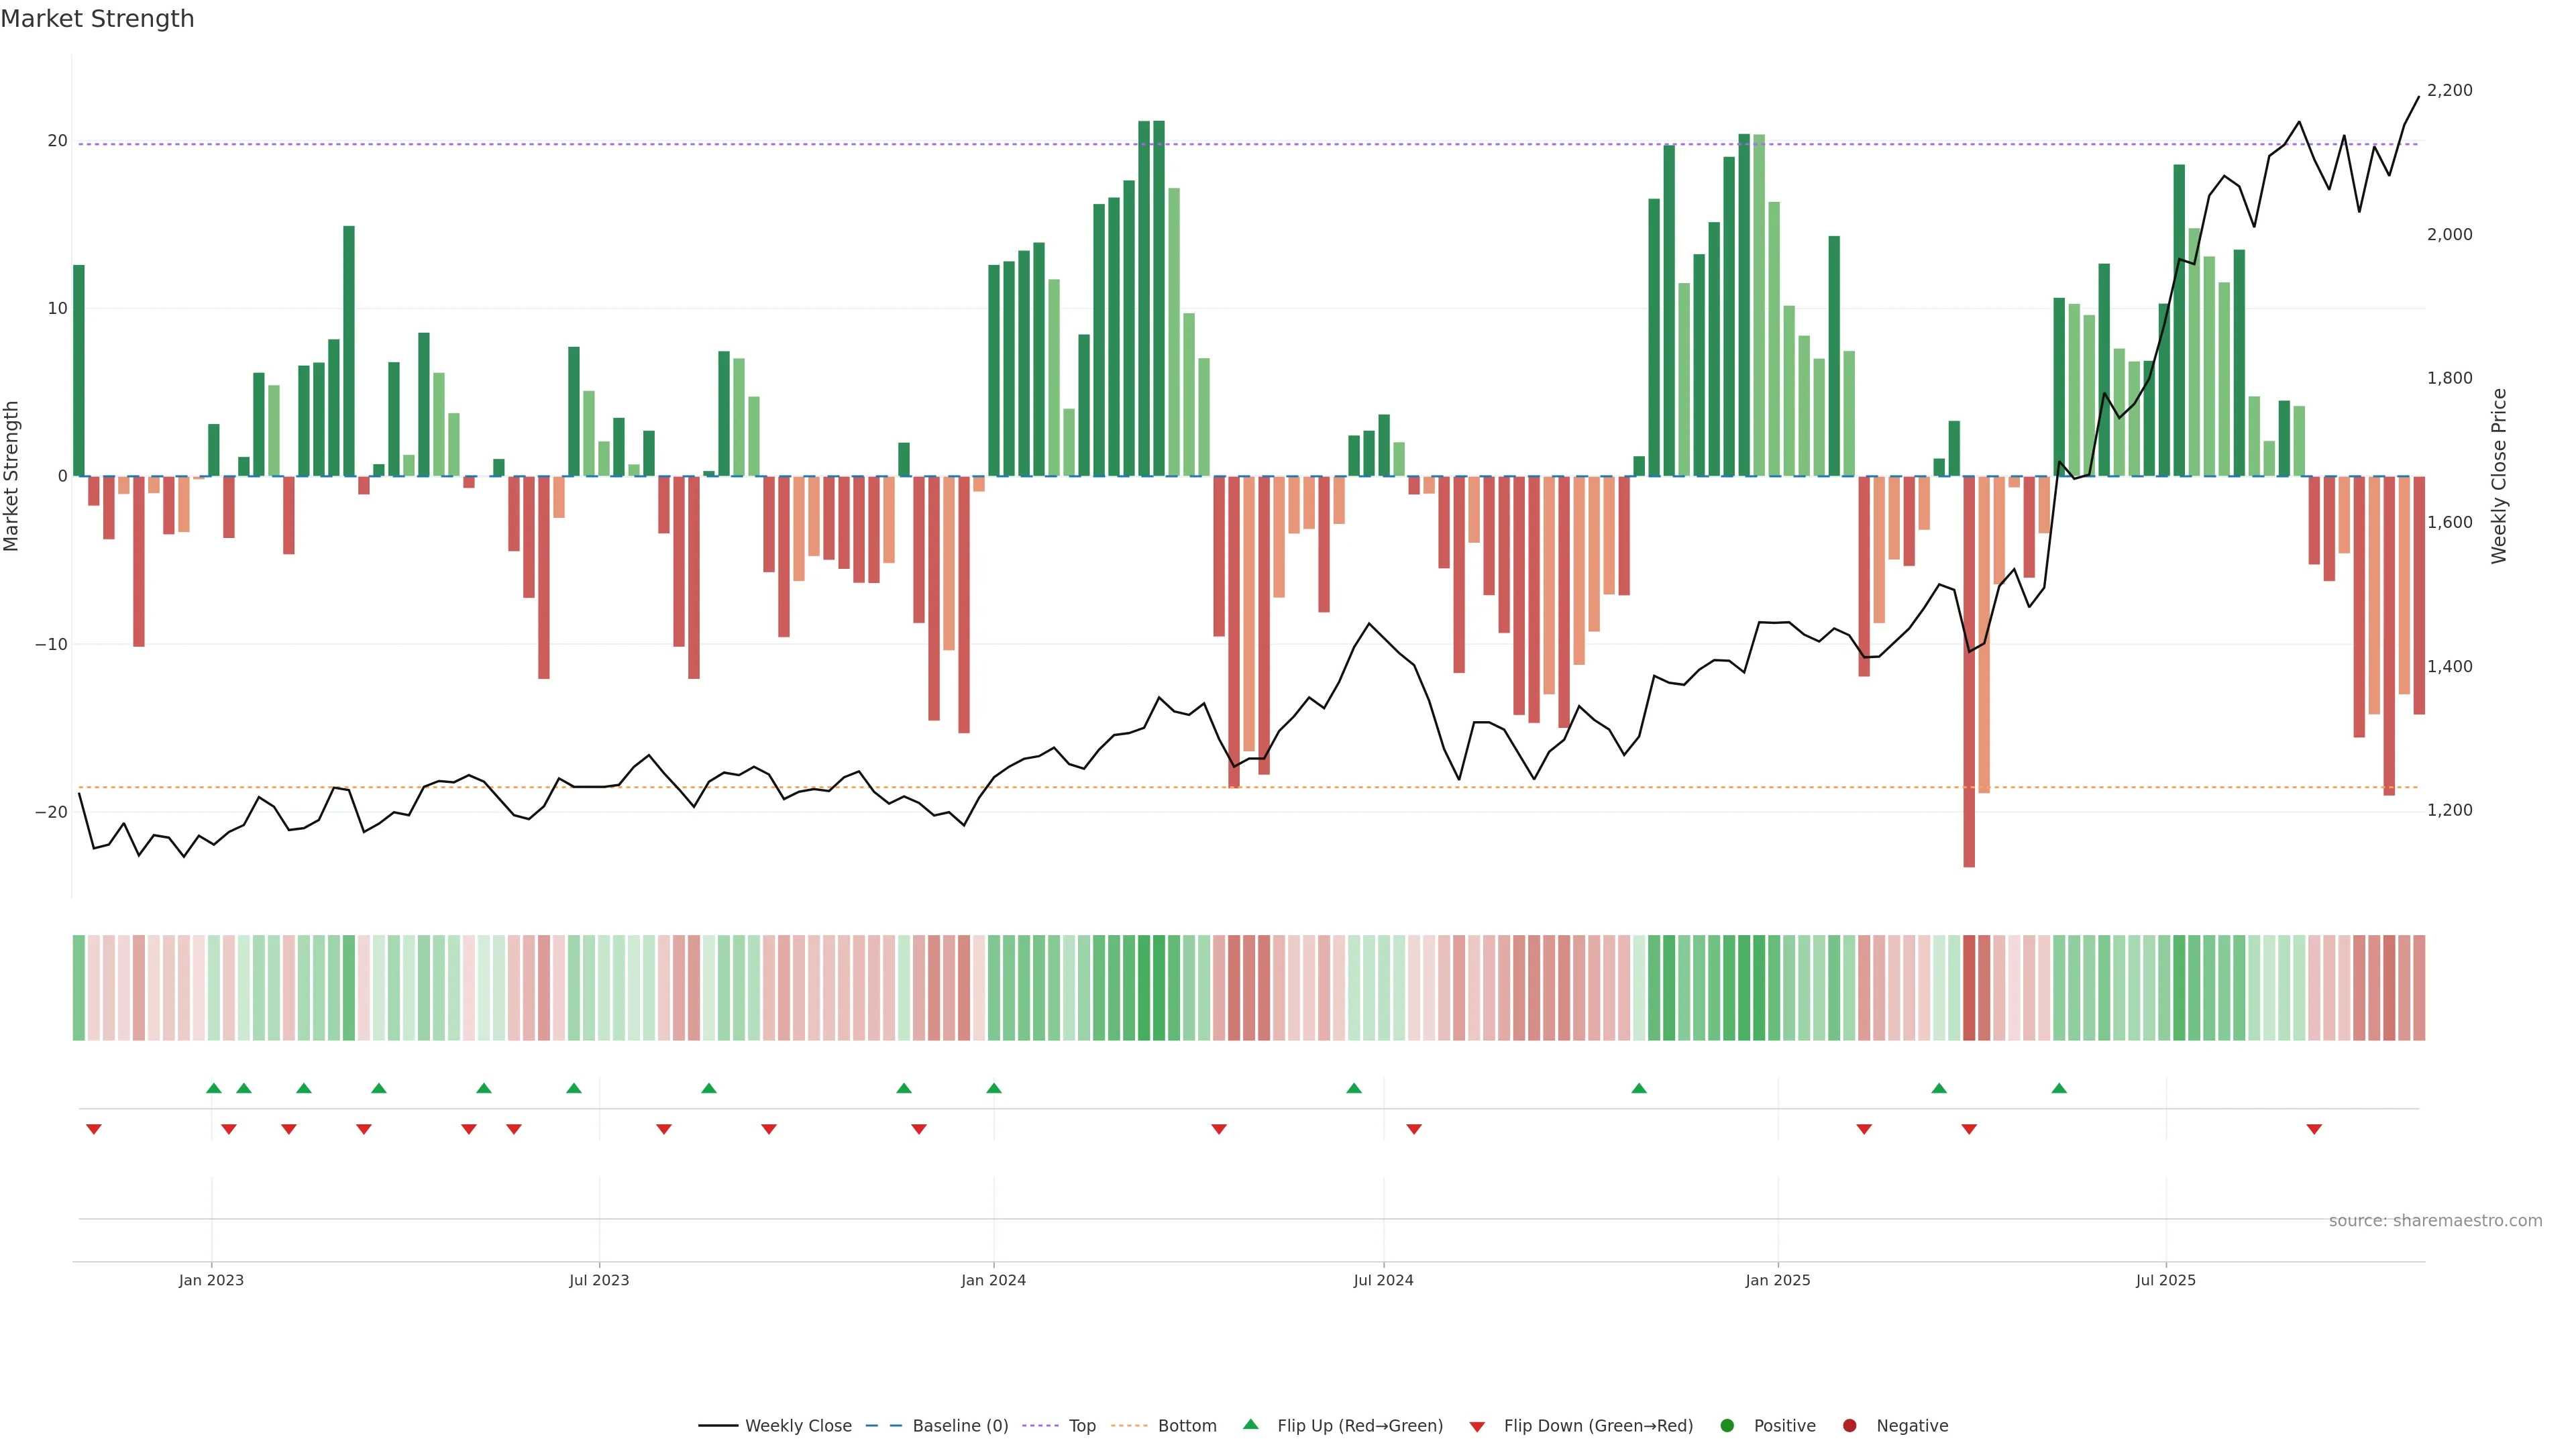Click the first red flip-down marker at far left
This screenshot has width=2576, height=1449.
pyautogui.click(x=93, y=1129)
